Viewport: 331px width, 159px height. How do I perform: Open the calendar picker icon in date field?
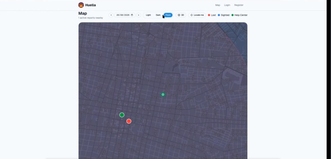point(132,15)
